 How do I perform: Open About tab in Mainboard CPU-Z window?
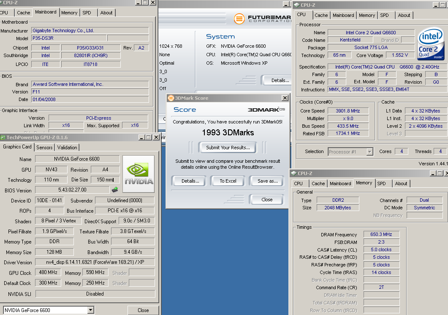tap(106, 13)
